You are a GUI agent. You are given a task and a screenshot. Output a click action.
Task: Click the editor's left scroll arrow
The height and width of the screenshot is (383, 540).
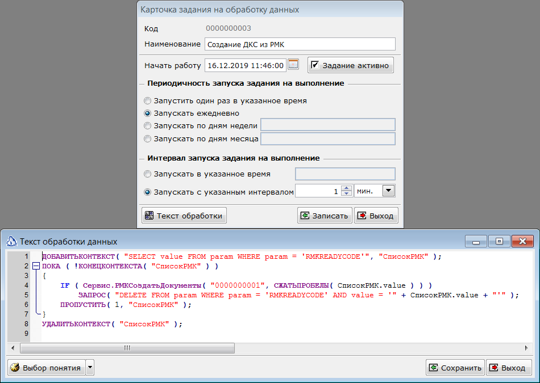[x=13, y=348]
